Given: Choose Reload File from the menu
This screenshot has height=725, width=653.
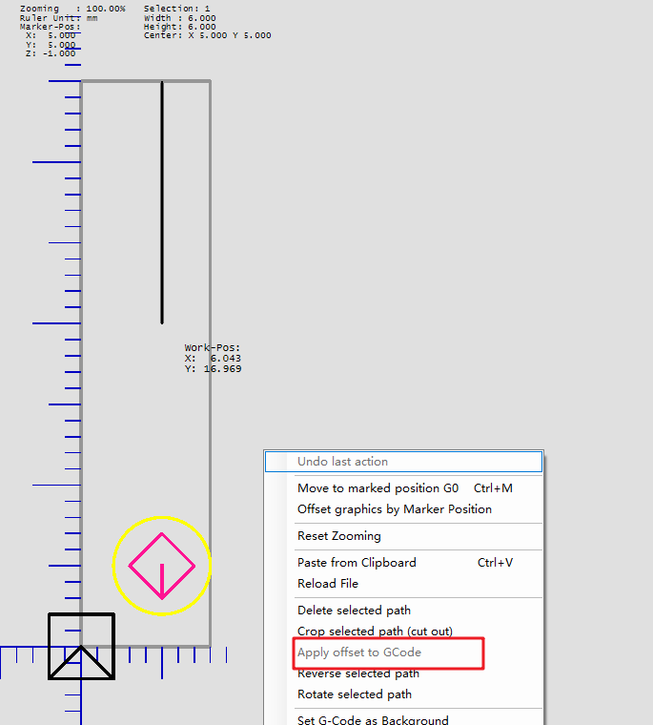Looking at the screenshot, I should (327, 584).
